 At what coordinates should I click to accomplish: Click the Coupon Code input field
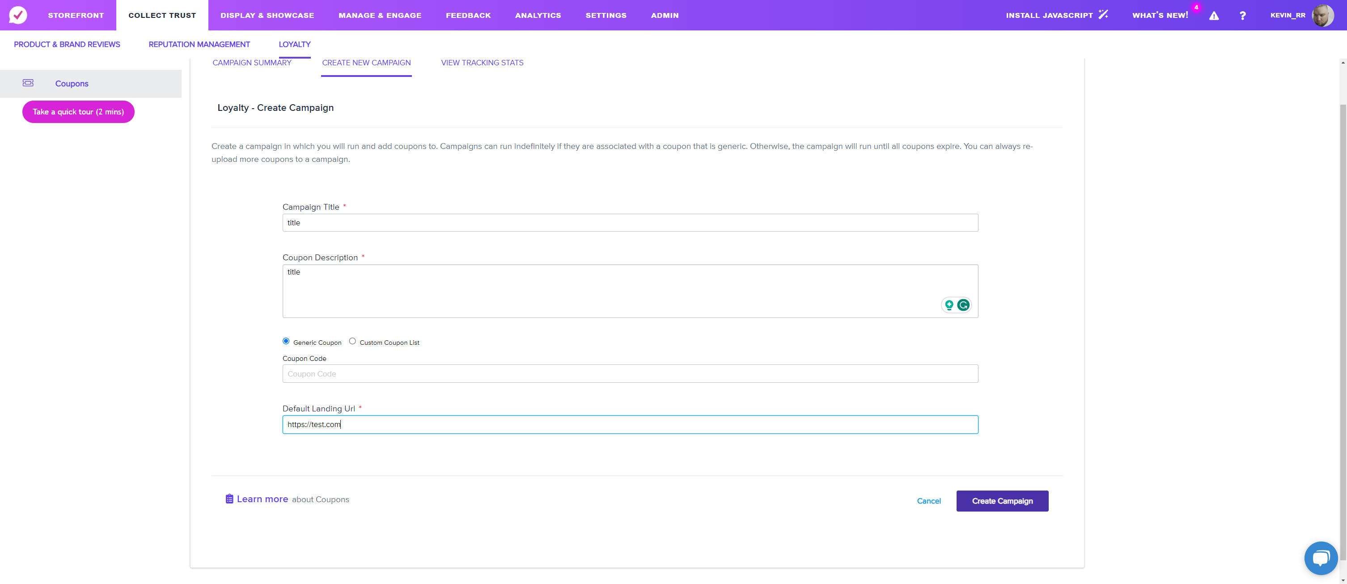(630, 374)
